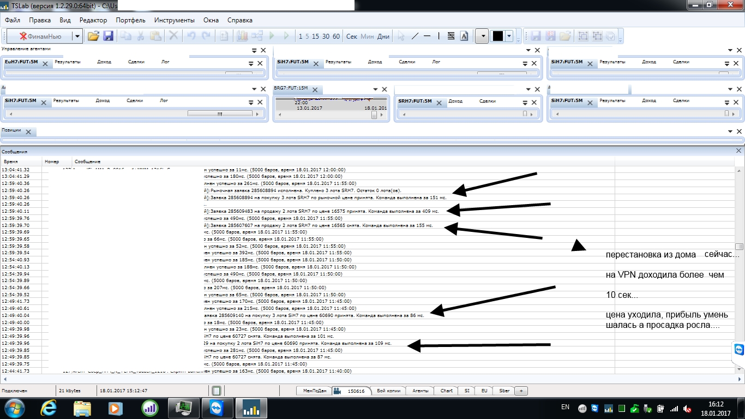Set the timeframe interval to 30

(326, 36)
